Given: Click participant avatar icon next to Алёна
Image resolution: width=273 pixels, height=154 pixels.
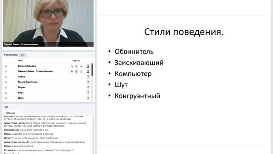Looking at the screenshot, I should pyautogui.click(x=88, y=77).
